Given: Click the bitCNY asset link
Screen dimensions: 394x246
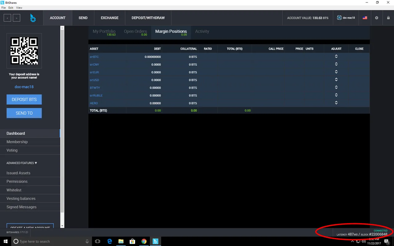Looking at the screenshot, I should pos(94,65).
